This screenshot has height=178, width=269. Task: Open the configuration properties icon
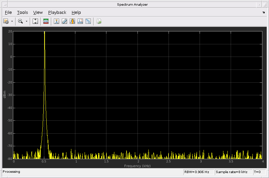pyautogui.click(x=6, y=21)
